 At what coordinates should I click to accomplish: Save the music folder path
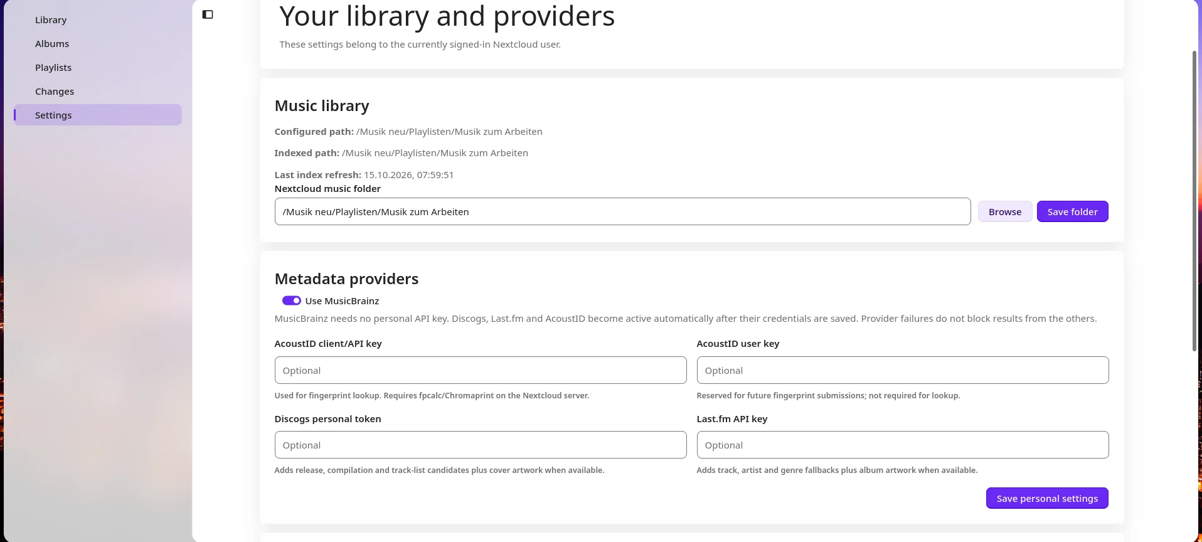(x=1072, y=211)
